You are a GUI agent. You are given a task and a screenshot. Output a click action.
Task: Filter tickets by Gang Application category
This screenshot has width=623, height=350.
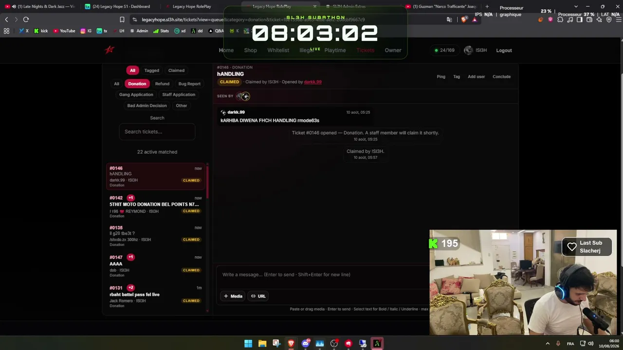pos(136,95)
